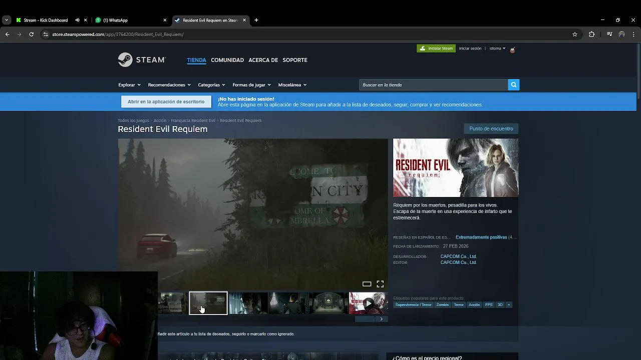Open the Chrome profile avatar
Screen dimensions: 641x360
click(621, 34)
